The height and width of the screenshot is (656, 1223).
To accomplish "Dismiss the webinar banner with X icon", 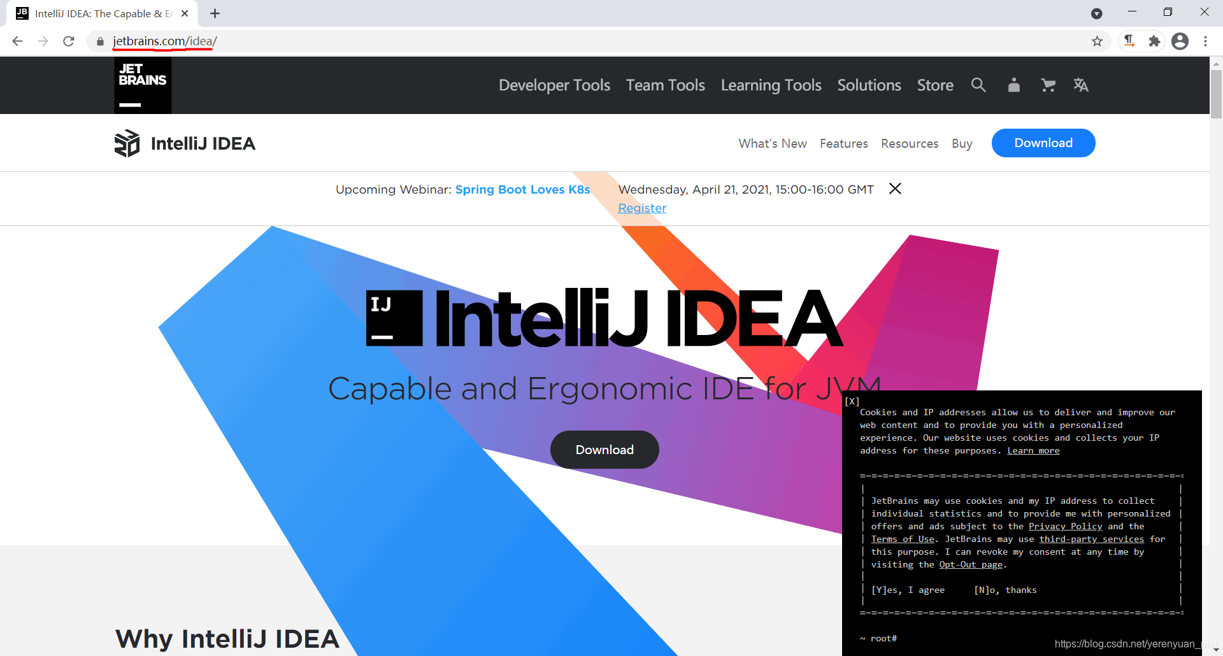I will [895, 189].
